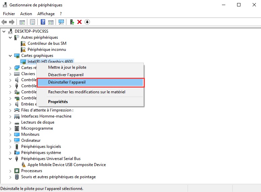The height and width of the screenshot is (192, 261).
Task: Click the show/hide console tree toolbar icon
Action: coord(22,22)
